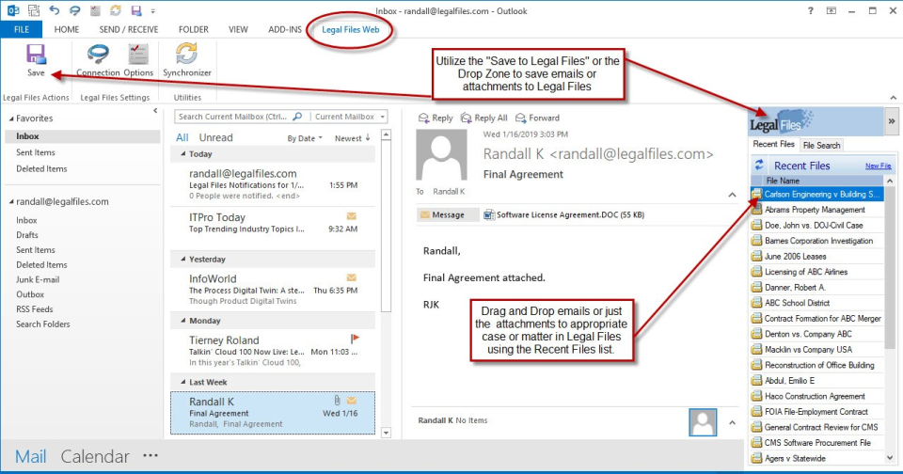Click the red flag on Tierney Roland email
903x474 pixels.
pos(355,339)
